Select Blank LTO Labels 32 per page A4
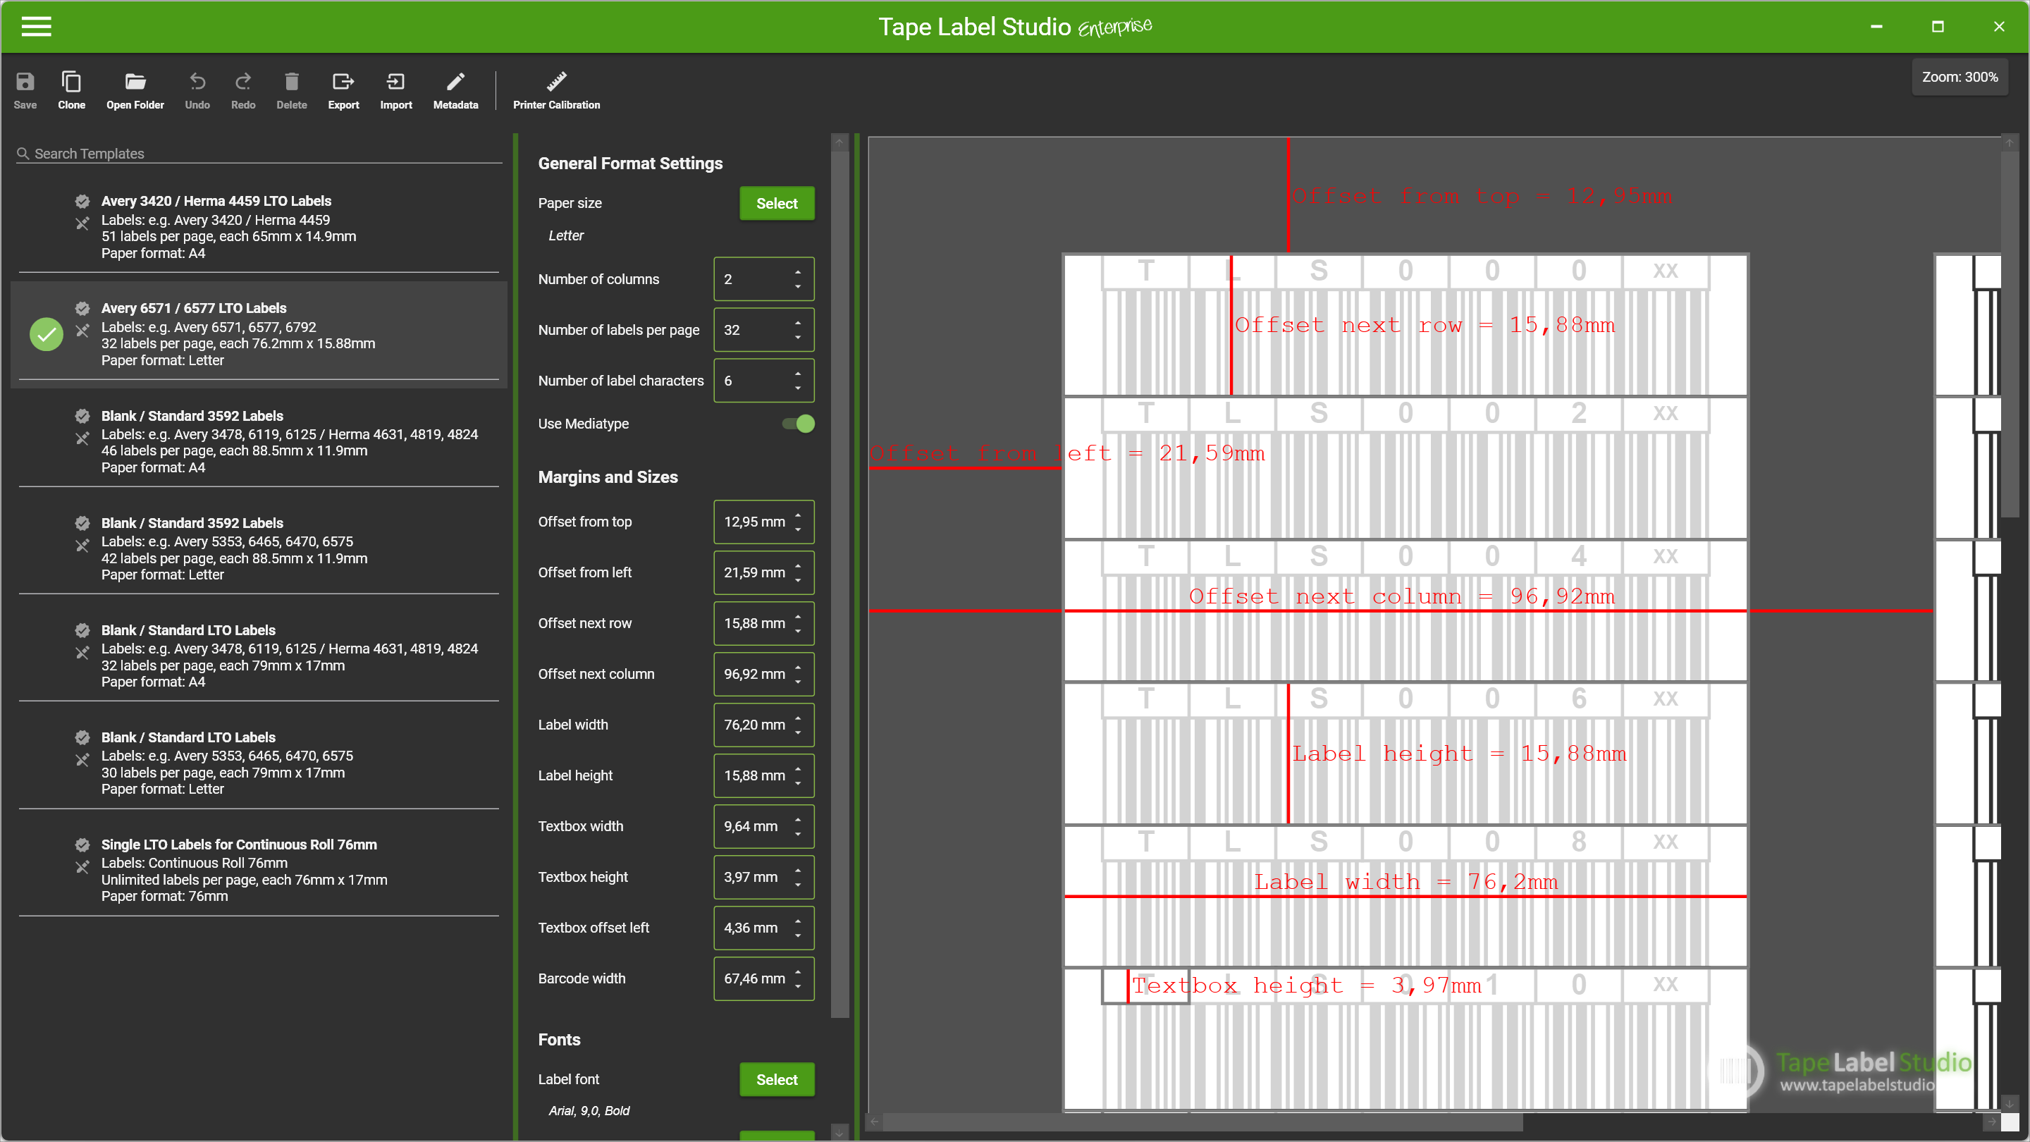 [259, 656]
